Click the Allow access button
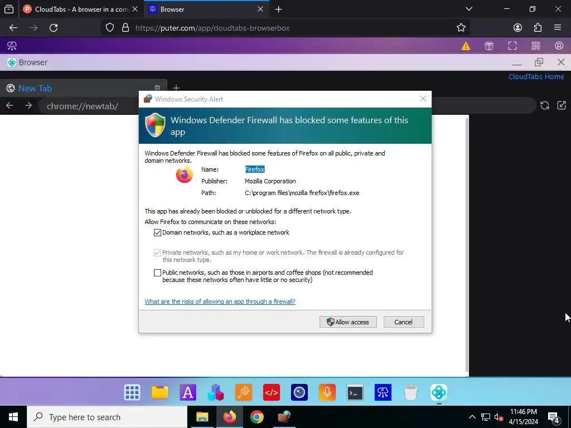 [x=348, y=322]
